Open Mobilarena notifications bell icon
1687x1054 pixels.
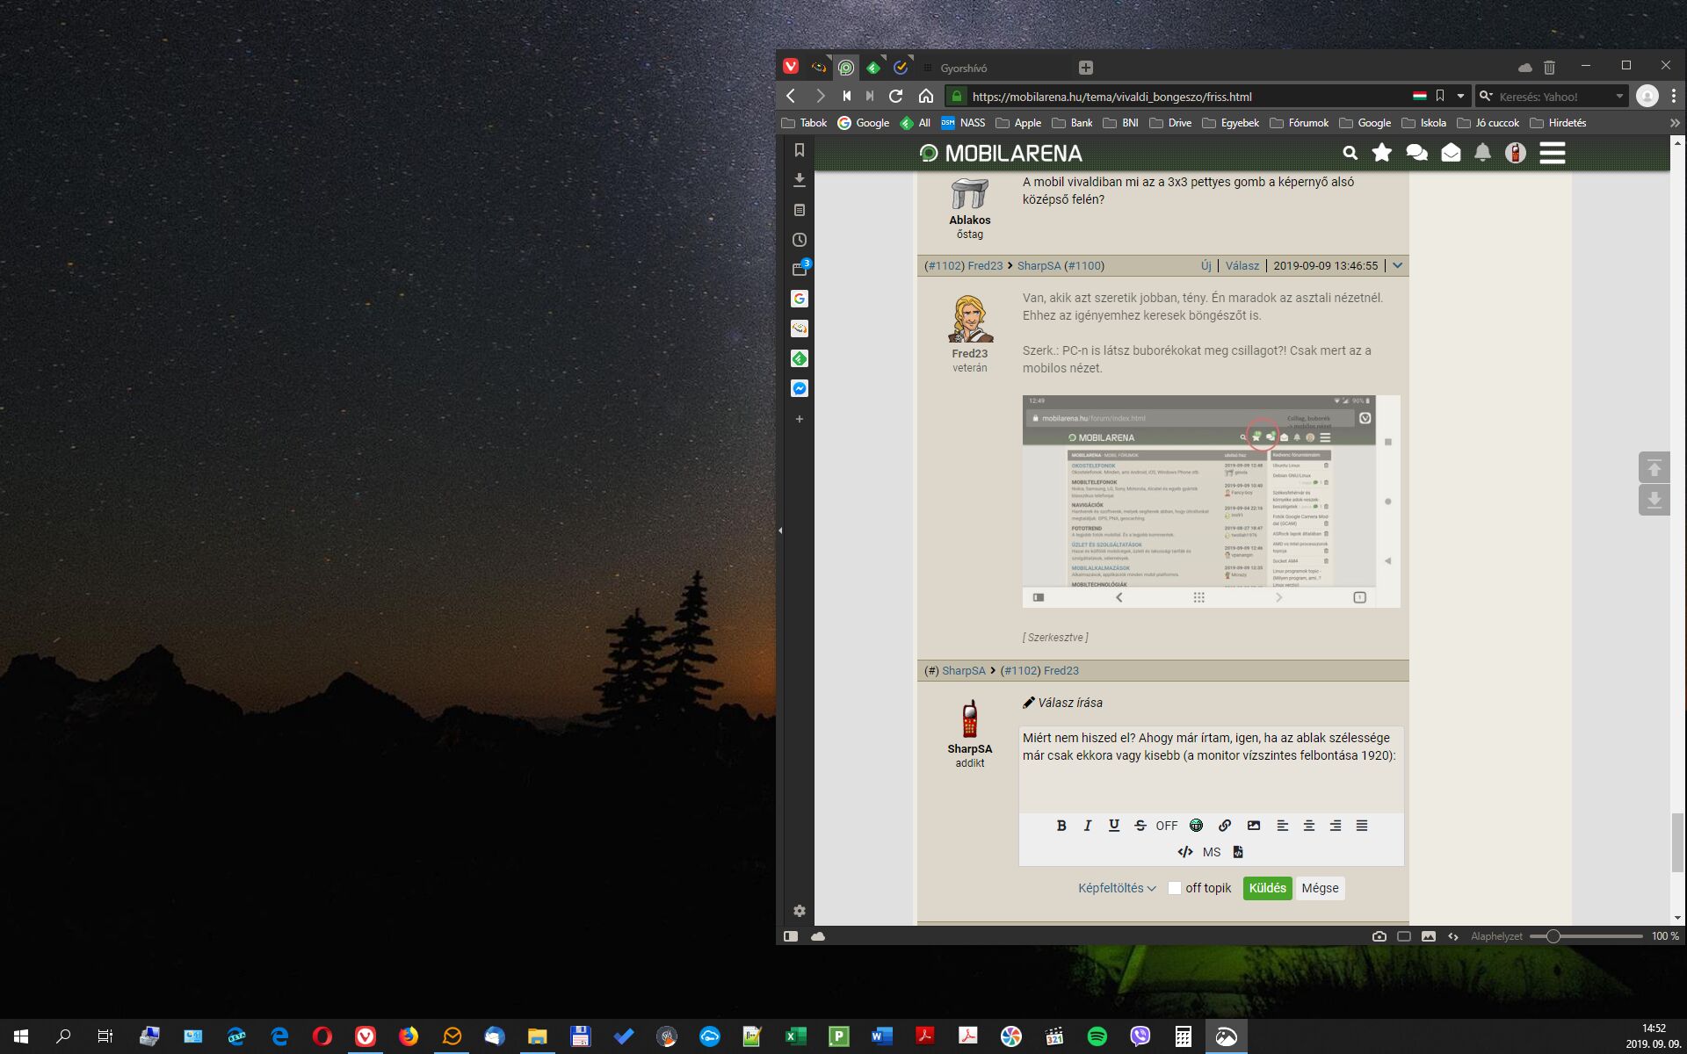[x=1482, y=153]
